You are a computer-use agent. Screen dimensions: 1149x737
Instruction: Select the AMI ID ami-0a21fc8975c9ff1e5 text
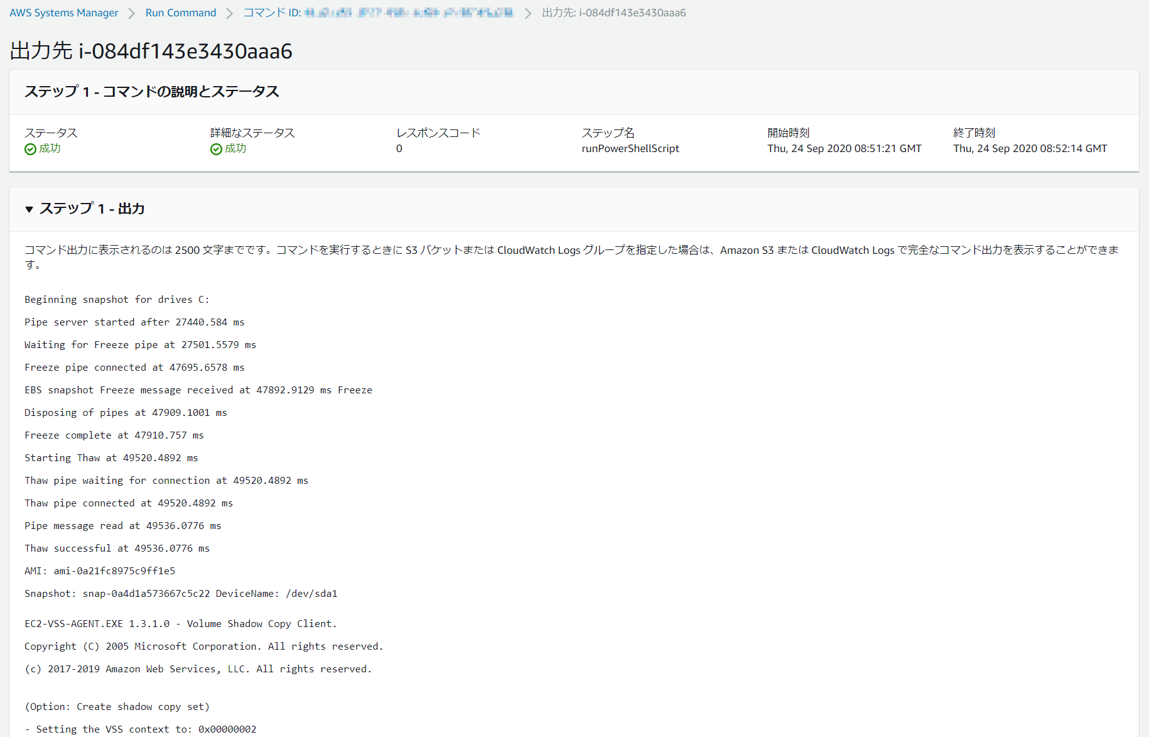click(x=114, y=570)
